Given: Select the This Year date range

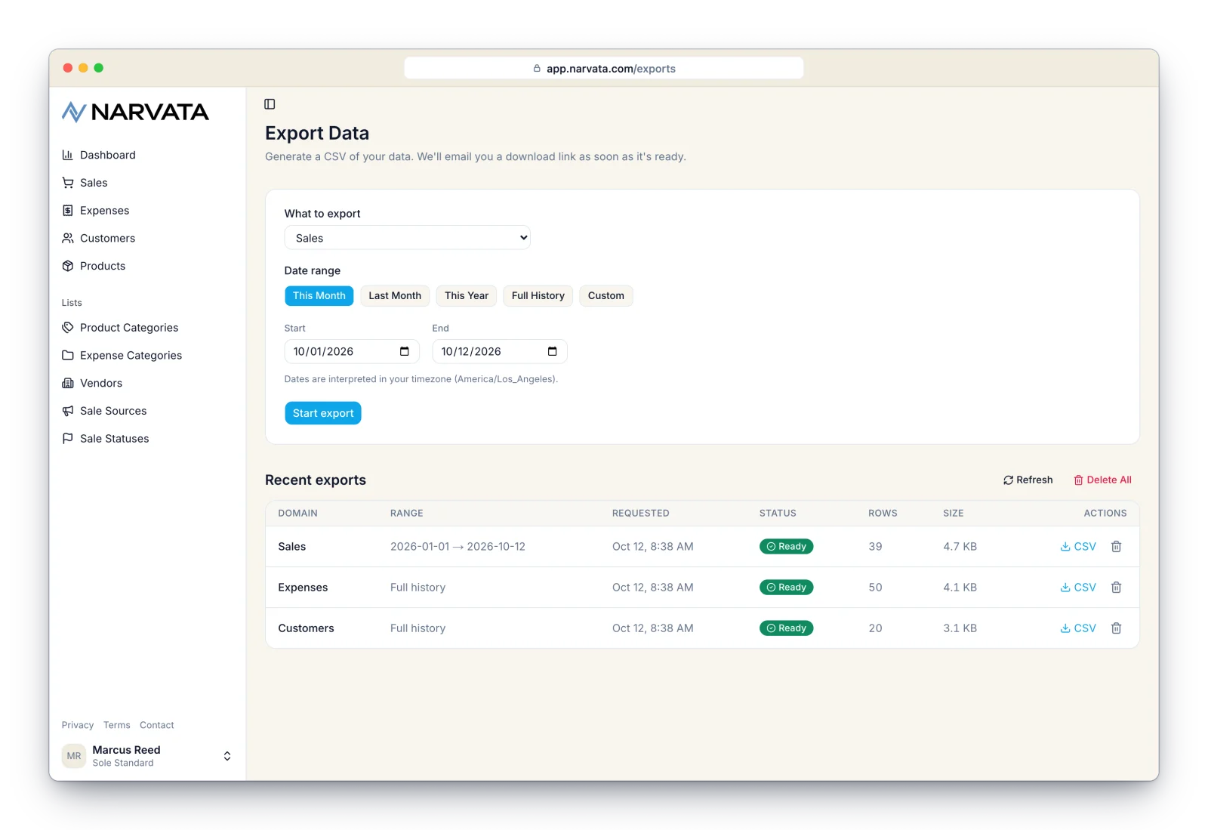Looking at the screenshot, I should [x=467, y=296].
